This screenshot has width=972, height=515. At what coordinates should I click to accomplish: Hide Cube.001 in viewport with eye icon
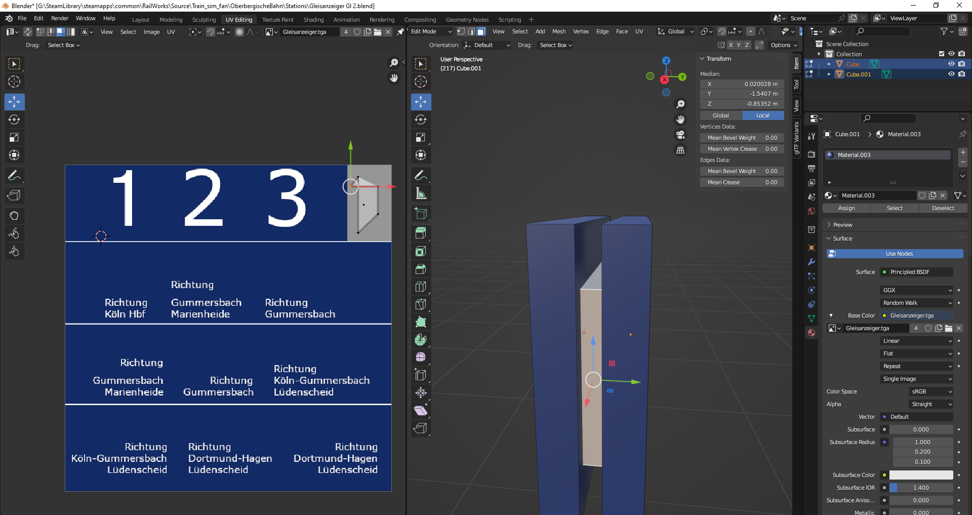click(951, 74)
